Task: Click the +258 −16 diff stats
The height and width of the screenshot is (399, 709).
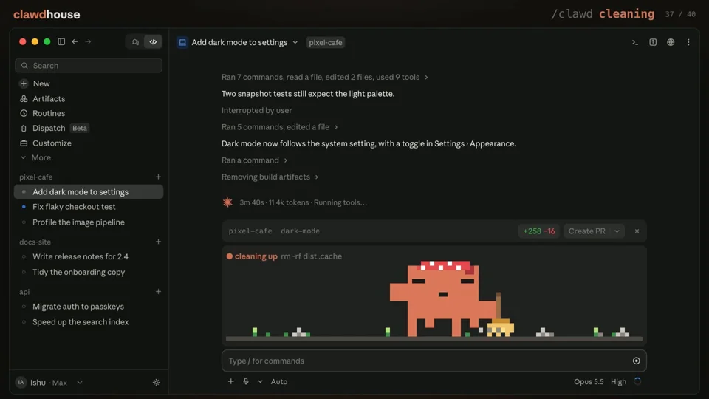Action: (539, 231)
